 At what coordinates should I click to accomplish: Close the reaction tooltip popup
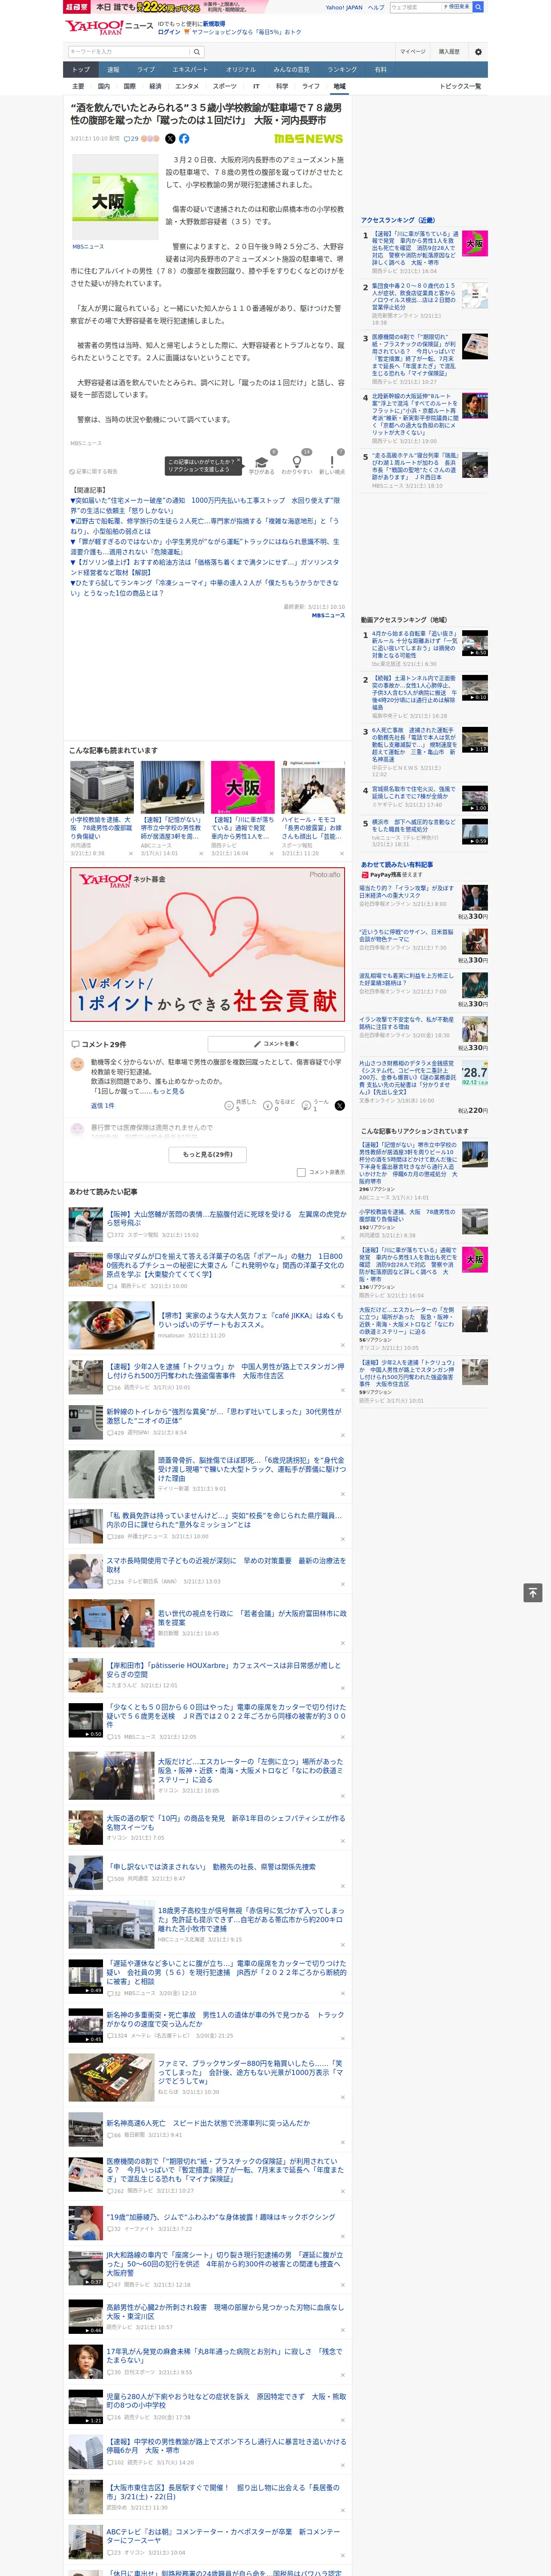coord(238,460)
